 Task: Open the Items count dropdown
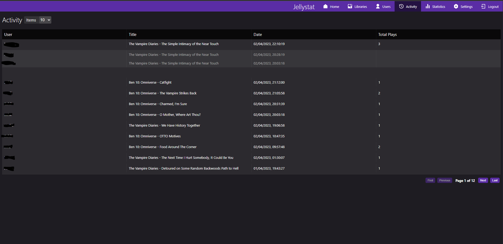tap(45, 20)
